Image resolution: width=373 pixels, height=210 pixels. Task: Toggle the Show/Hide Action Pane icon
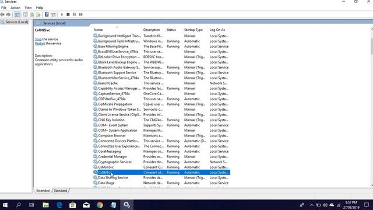(x=53, y=15)
